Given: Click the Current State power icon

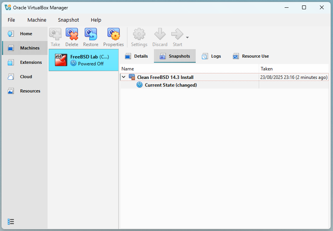Looking at the screenshot, I should coord(139,85).
